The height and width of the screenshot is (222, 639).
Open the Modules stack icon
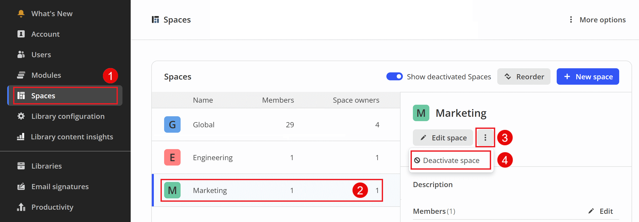click(21, 75)
